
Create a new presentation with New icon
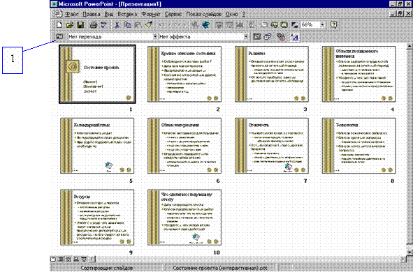tap(59, 24)
